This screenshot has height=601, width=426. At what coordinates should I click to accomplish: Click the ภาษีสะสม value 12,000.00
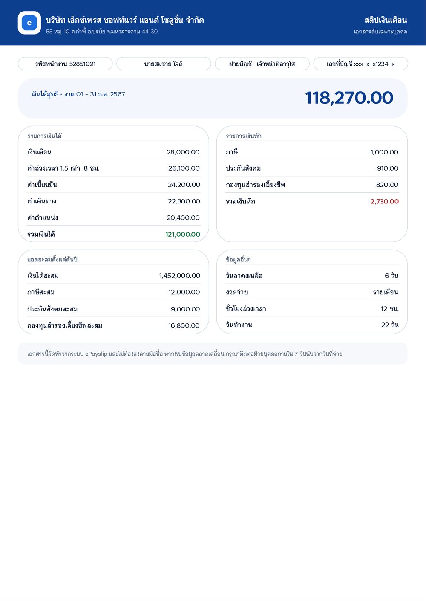pyautogui.click(x=184, y=292)
